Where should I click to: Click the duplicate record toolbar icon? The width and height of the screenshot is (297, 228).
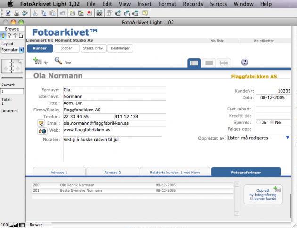(x=81, y=13)
